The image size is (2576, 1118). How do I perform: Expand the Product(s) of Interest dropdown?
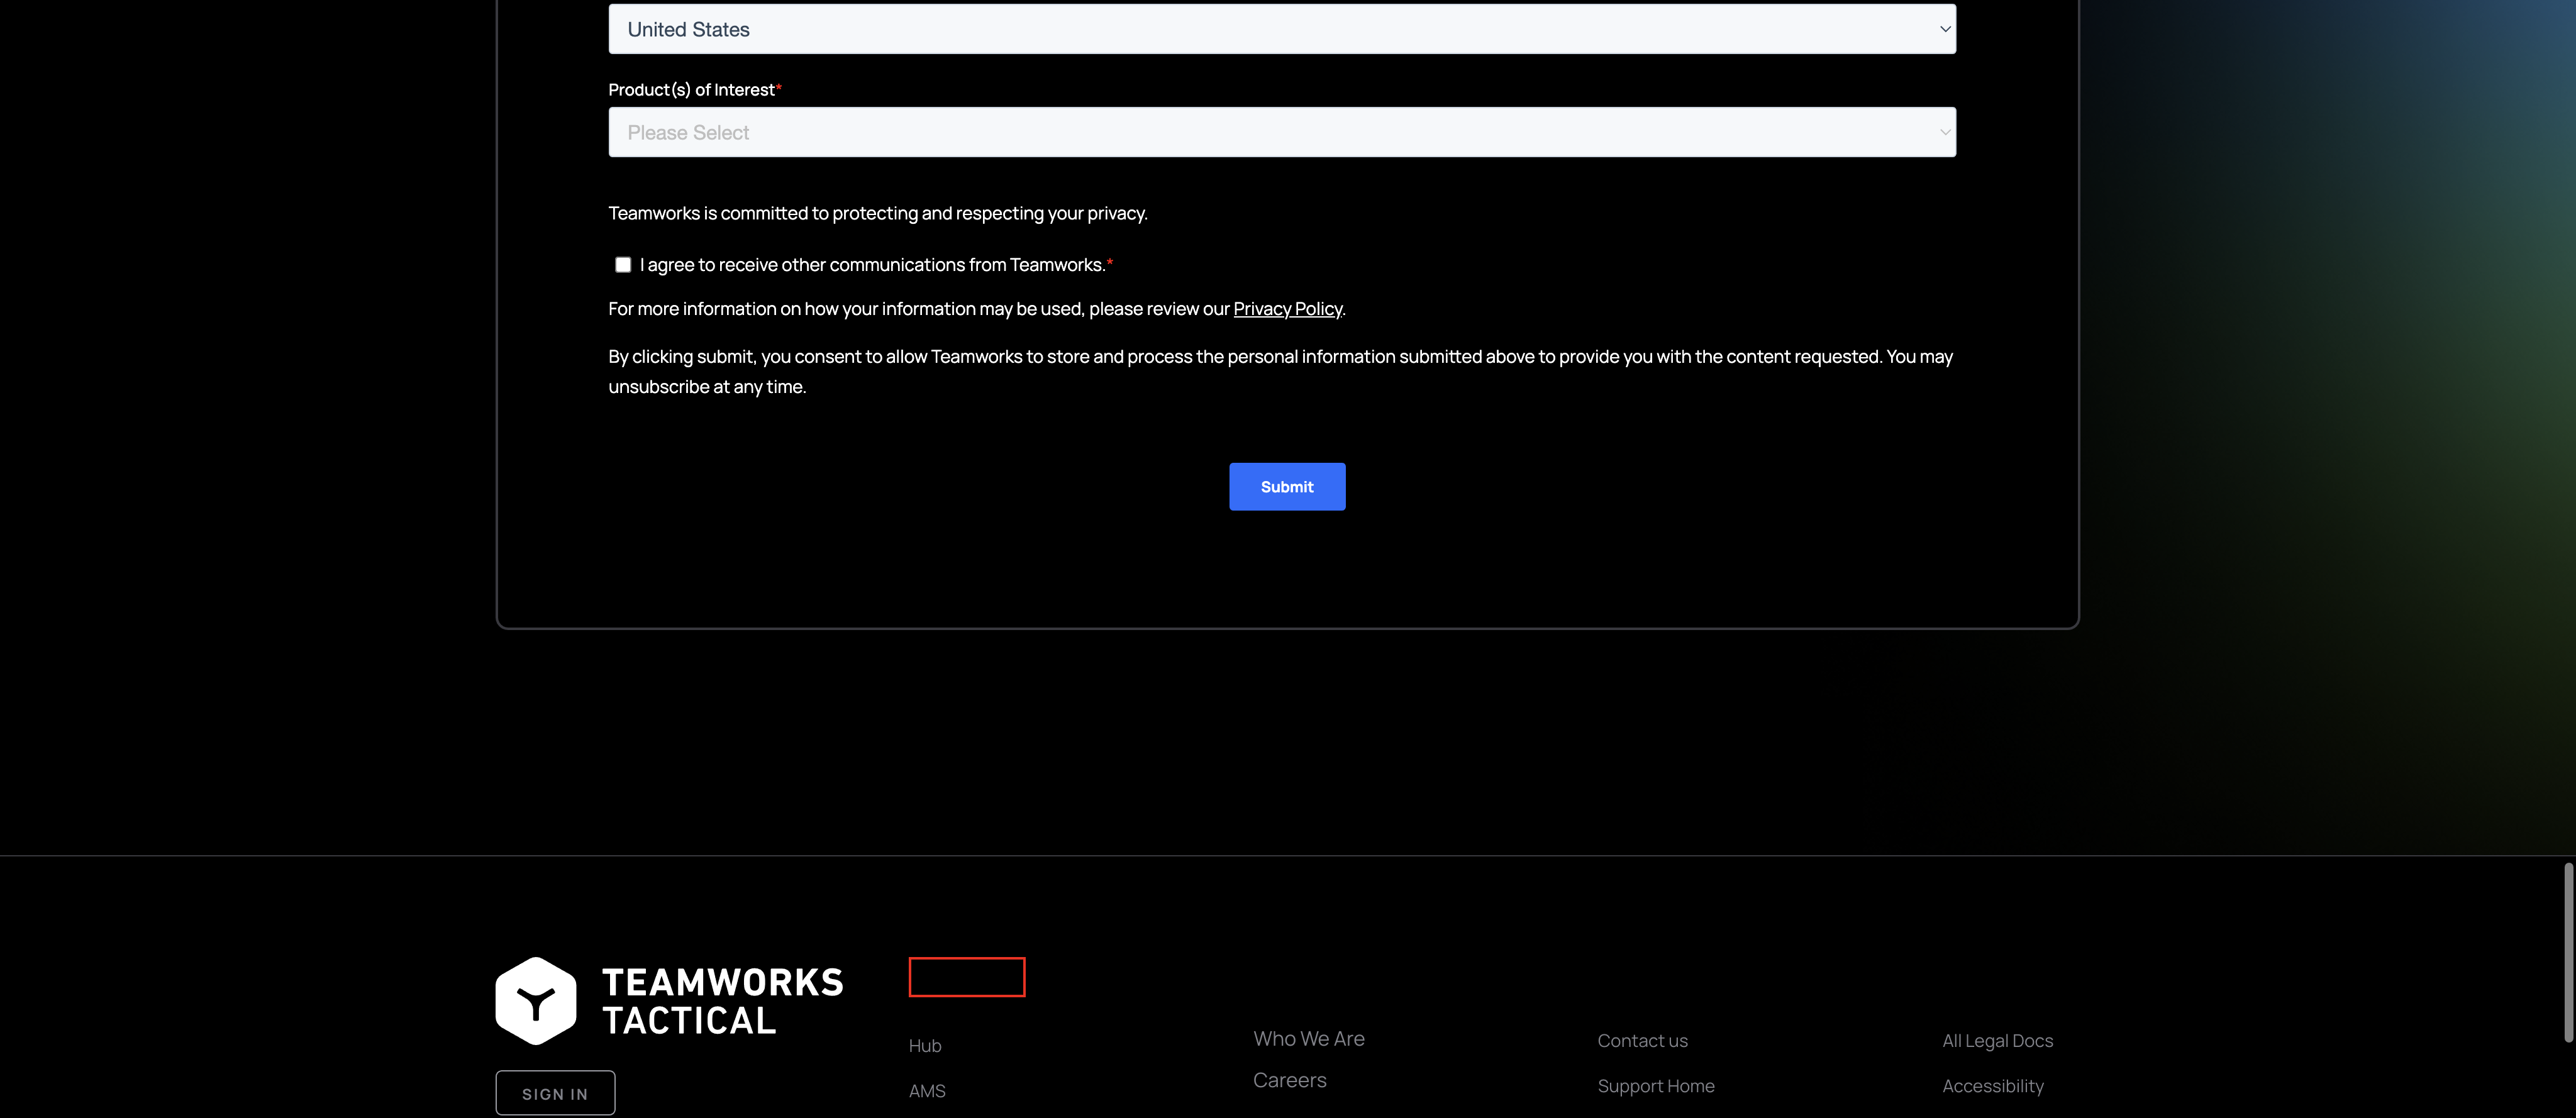pyautogui.click(x=1281, y=132)
